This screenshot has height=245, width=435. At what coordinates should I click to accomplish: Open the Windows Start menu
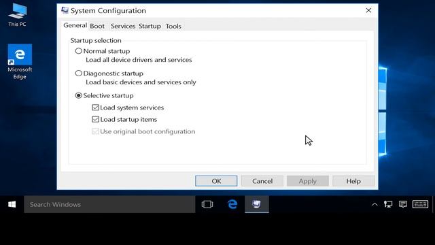click(x=12, y=204)
